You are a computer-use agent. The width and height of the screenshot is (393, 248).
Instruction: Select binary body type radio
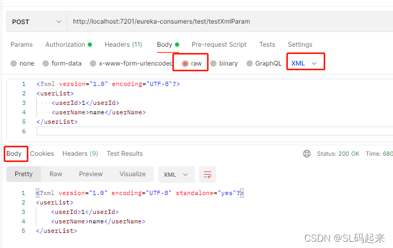tap(213, 63)
